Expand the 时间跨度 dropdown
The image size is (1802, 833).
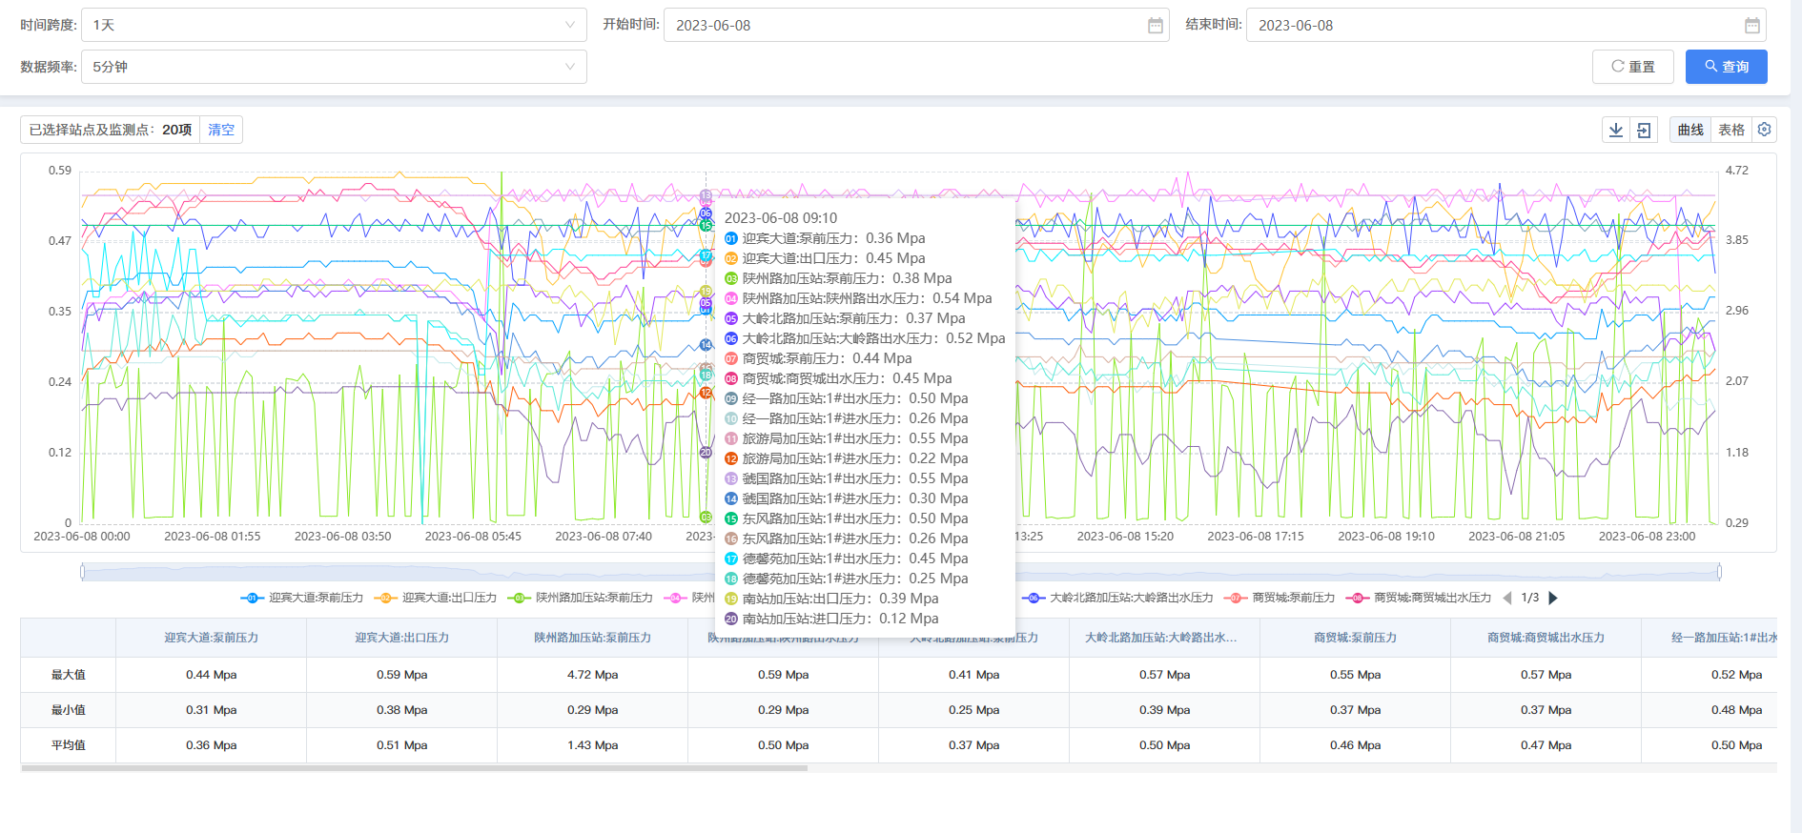334,26
